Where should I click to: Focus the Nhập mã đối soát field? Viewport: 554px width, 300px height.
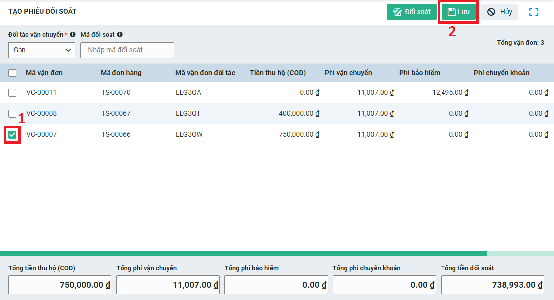tap(127, 50)
